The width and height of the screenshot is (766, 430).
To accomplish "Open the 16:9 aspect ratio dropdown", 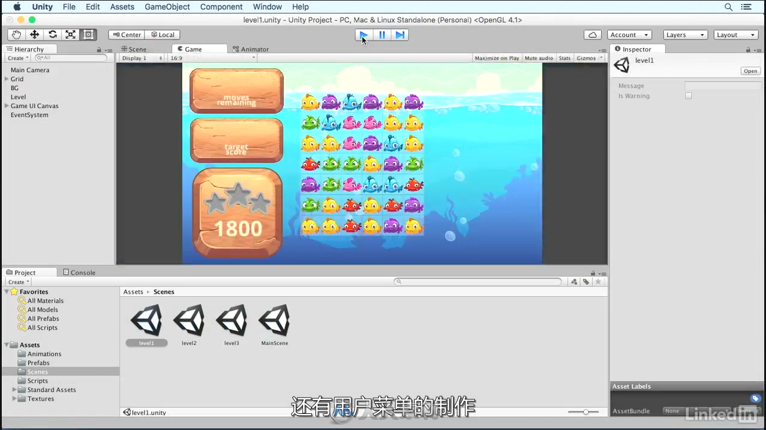I will point(212,58).
